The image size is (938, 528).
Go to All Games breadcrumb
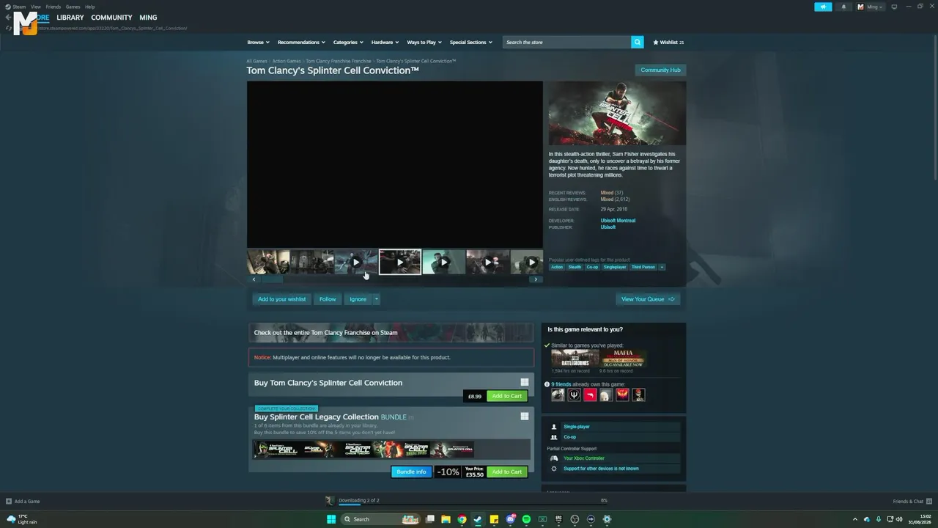pyautogui.click(x=256, y=61)
